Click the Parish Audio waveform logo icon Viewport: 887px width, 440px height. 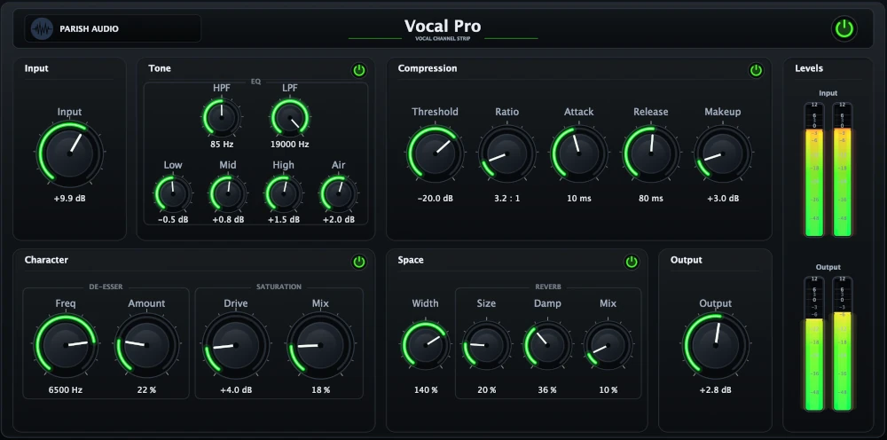(x=42, y=28)
